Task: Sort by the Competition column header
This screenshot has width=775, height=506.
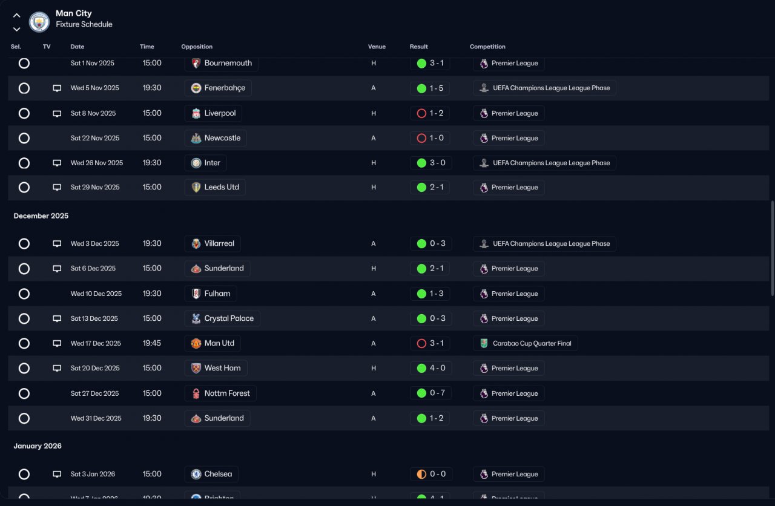Action: click(x=487, y=47)
